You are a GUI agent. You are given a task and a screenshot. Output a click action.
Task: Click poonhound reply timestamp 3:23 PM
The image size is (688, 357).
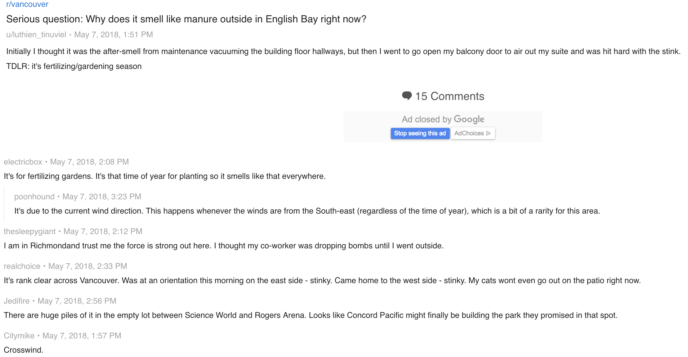102,197
